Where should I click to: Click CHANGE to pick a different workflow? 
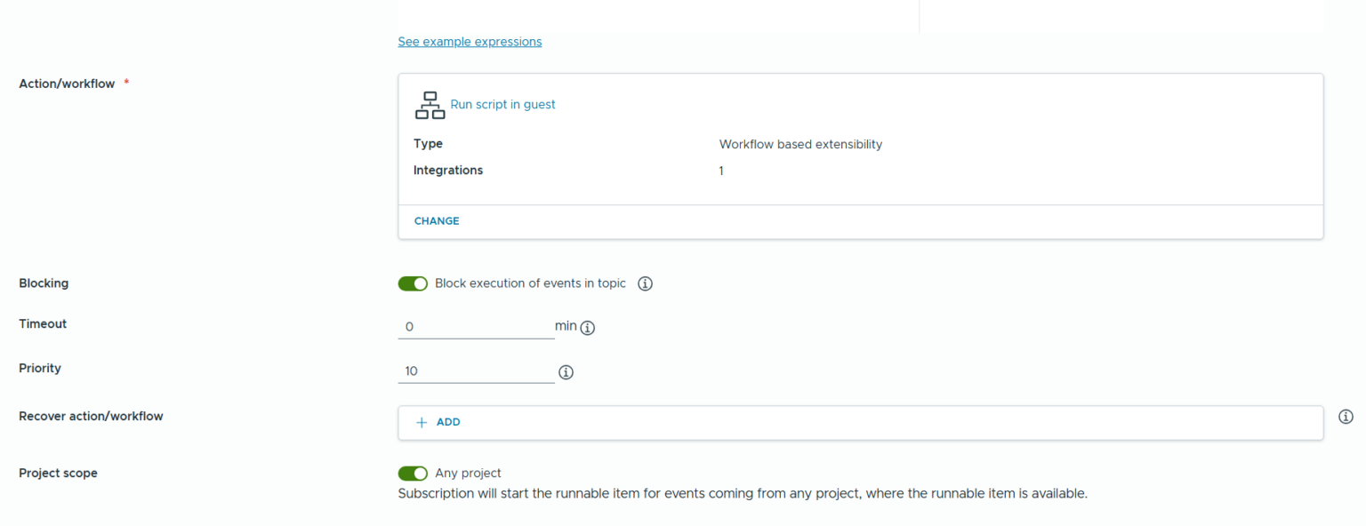pyautogui.click(x=436, y=220)
